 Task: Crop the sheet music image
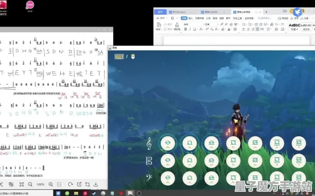click(87, 184)
